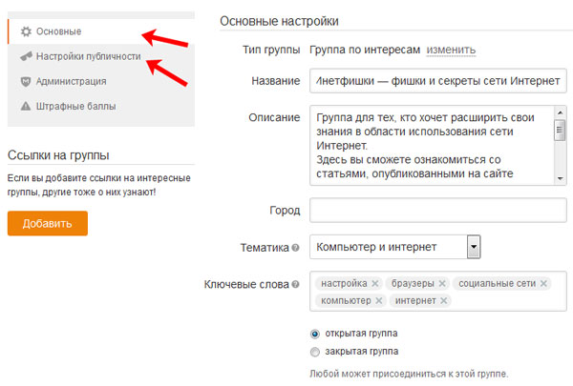
Task: Click the gear icon next to Основные
Action: point(26,31)
